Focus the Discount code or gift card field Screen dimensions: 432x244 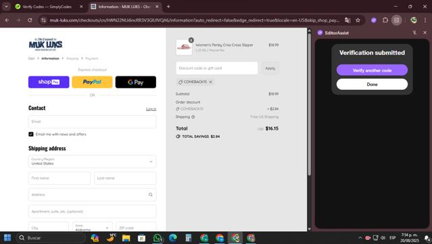coord(217,68)
